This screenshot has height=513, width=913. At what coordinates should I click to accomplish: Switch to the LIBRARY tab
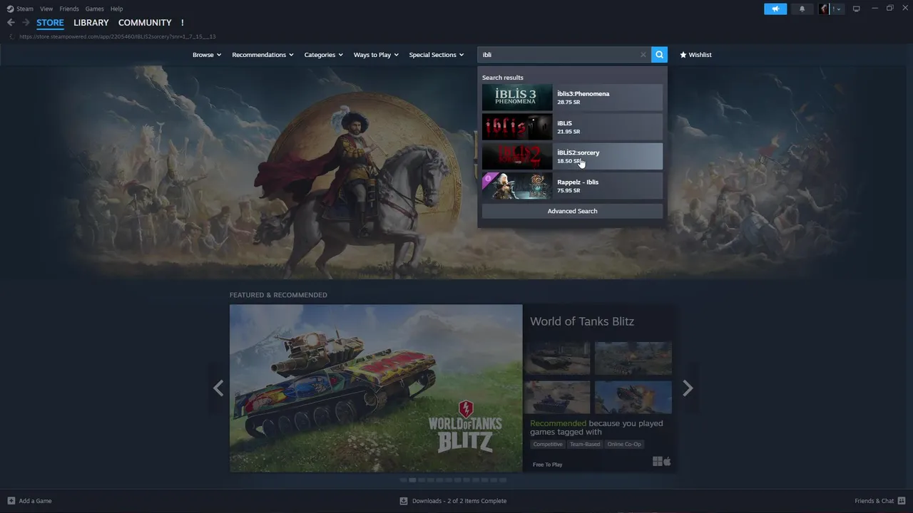91,23
